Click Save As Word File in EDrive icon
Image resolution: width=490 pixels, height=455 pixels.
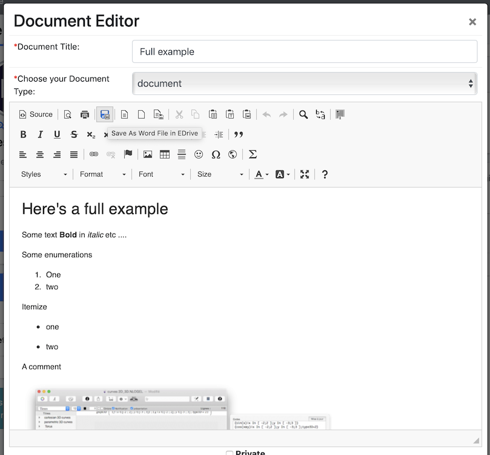point(105,114)
